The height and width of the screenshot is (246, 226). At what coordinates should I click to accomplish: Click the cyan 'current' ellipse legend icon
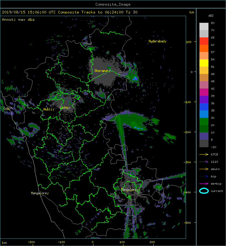coord(204,191)
